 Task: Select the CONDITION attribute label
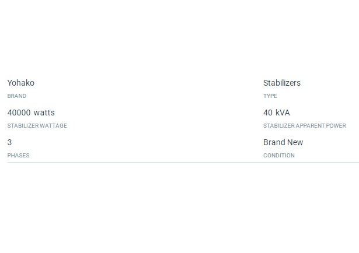(x=279, y=156)
